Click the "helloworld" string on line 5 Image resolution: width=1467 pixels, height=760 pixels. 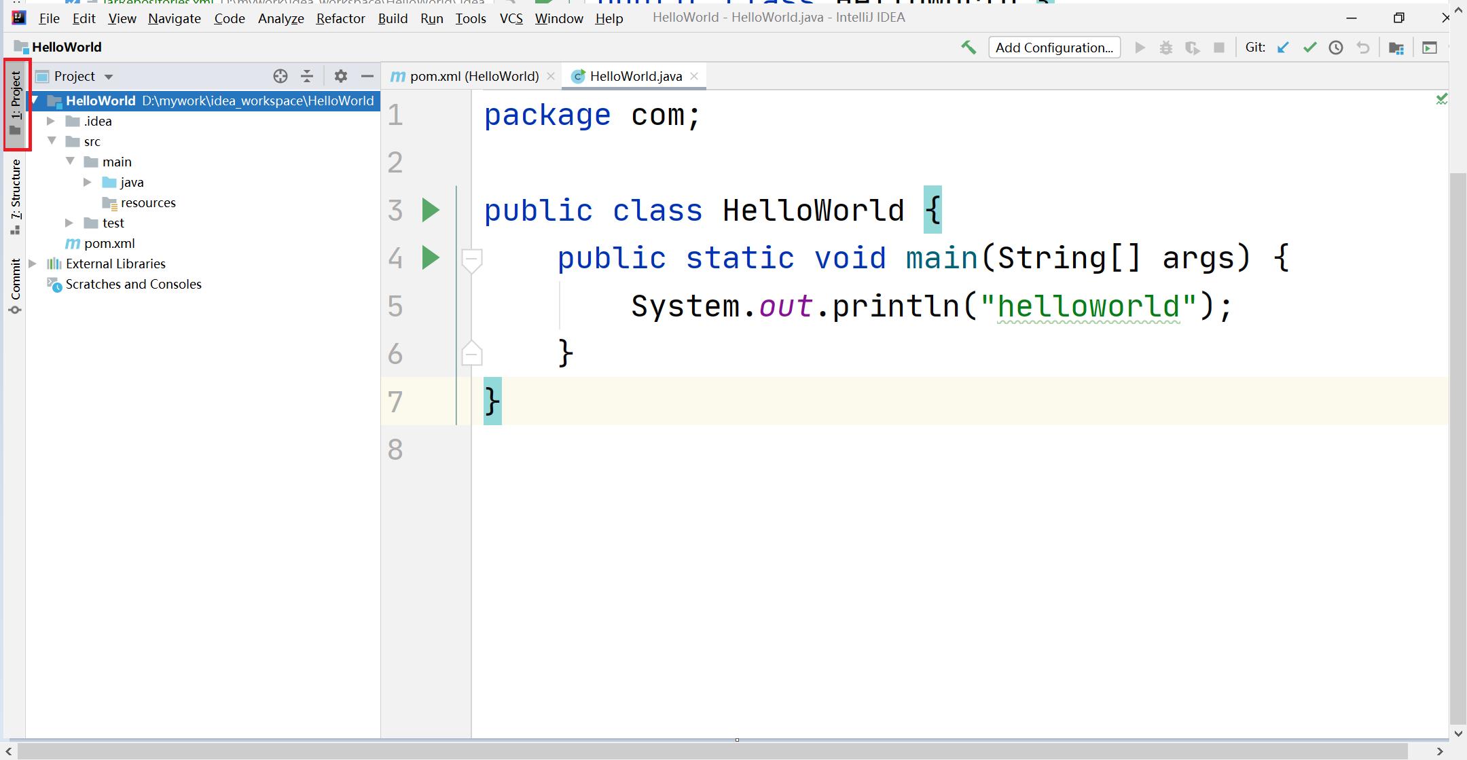[1089, 306]
